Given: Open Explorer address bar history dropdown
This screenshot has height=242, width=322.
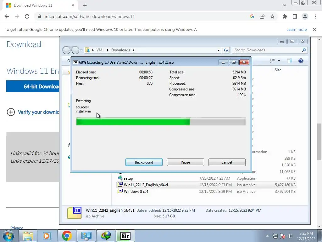Looking at the screenshot, I should pyautogui.click(x=219, y=50).
